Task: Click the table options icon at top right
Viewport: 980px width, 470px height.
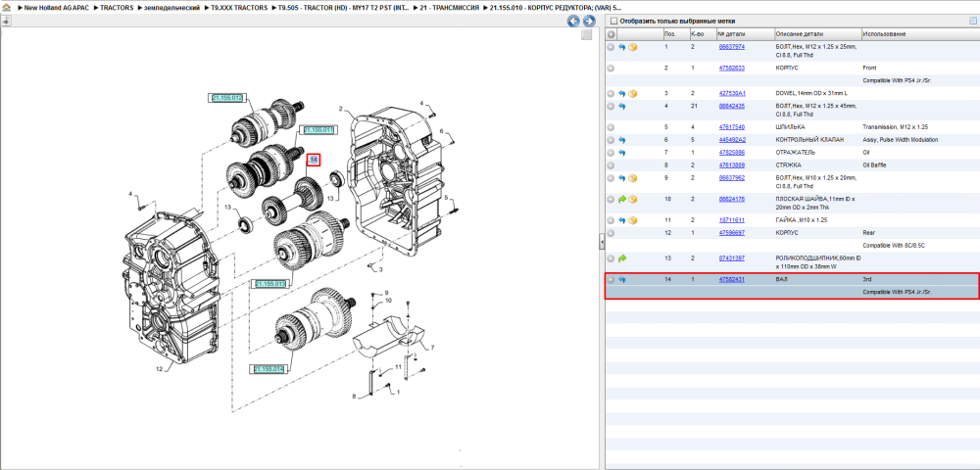Action: click(972, 21)
